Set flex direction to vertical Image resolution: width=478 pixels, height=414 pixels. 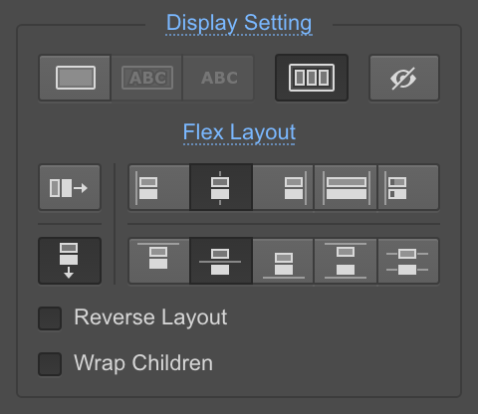(70, 261)
